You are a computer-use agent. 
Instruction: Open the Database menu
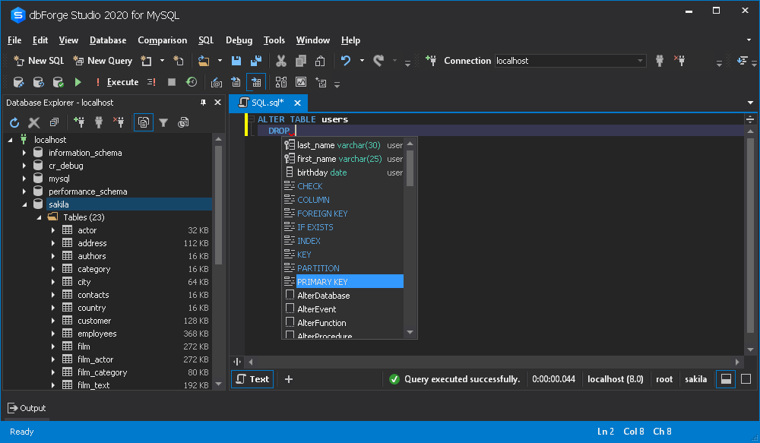pos(107,40)
